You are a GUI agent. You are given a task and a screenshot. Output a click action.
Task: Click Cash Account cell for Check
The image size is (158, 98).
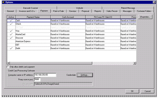pos(68,24)
